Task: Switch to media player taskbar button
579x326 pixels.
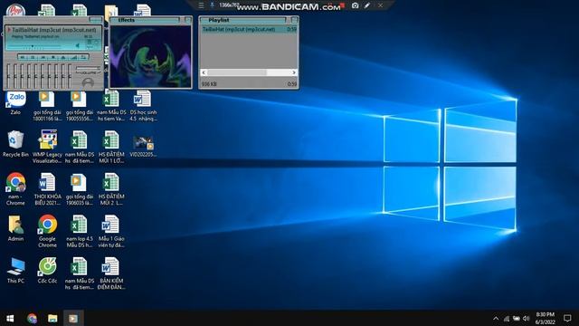Action: tap(73, 318)
